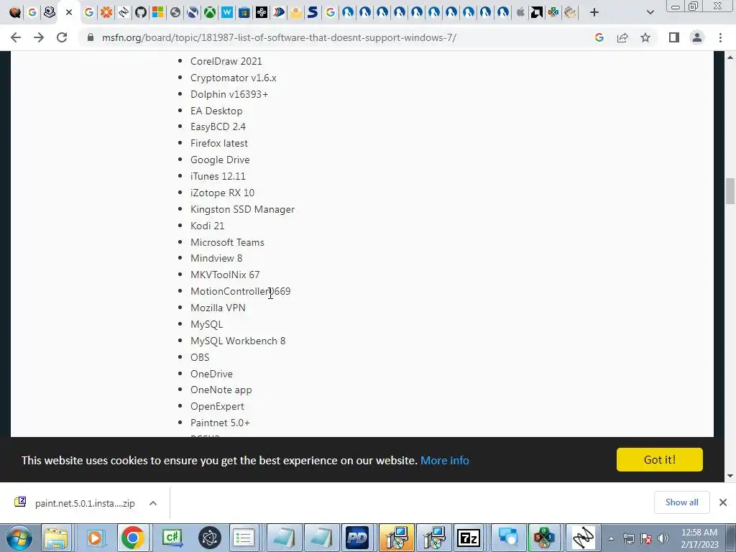Screen dimensions: 736x552
Task: Click the browser Forward arrow
Action: tap(39, 37)
